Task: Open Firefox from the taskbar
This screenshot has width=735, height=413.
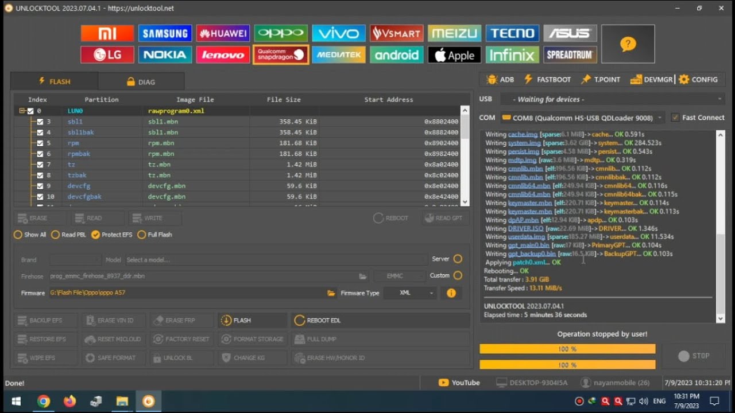Action: pyautogui.click(x=69, y=401)
